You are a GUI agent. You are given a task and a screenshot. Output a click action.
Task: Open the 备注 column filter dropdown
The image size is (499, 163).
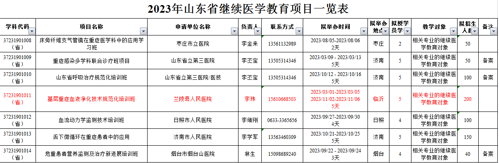tap(493, 31)
